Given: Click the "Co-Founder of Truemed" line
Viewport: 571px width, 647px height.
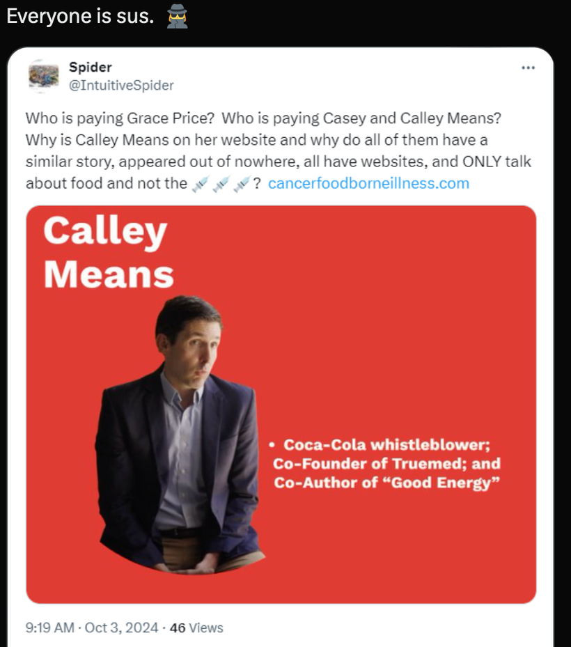Looking at the screenshot, I should point(386,464).
